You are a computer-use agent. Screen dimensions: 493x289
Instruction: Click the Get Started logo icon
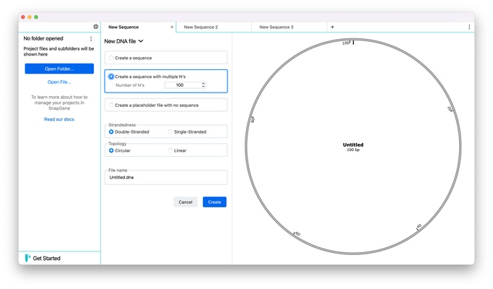pos(27,258)
